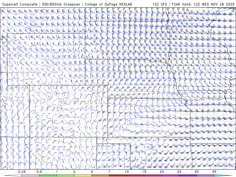The width and height of the screenshot is (236, 177).
Task: Click the "25" scale label
Action: point(179,172)
